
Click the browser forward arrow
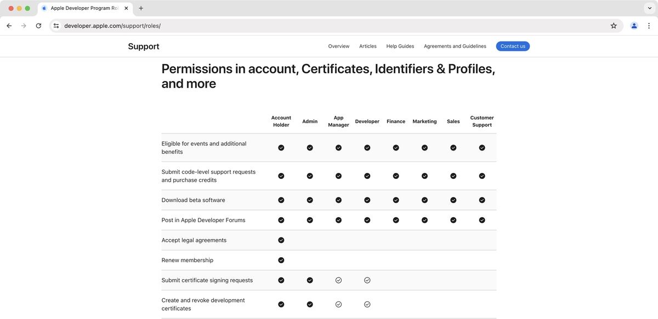pyautogui.click(x=24, y=26)
